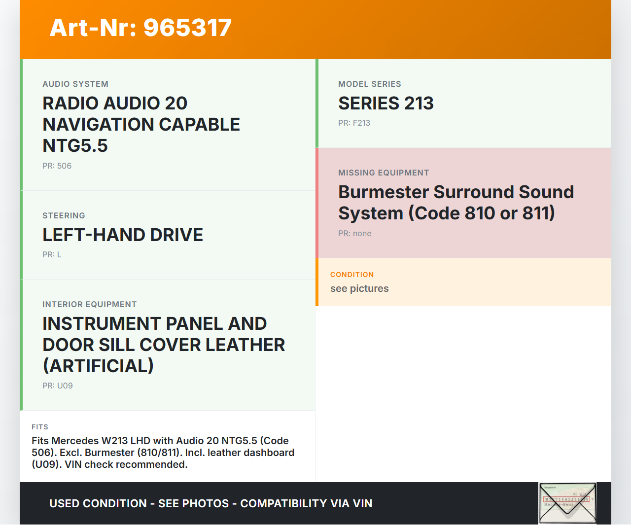Click the Fits Mercedes W213 description paragraph
The width and height of the screenshot is (631, 525).
pos(163,453)
